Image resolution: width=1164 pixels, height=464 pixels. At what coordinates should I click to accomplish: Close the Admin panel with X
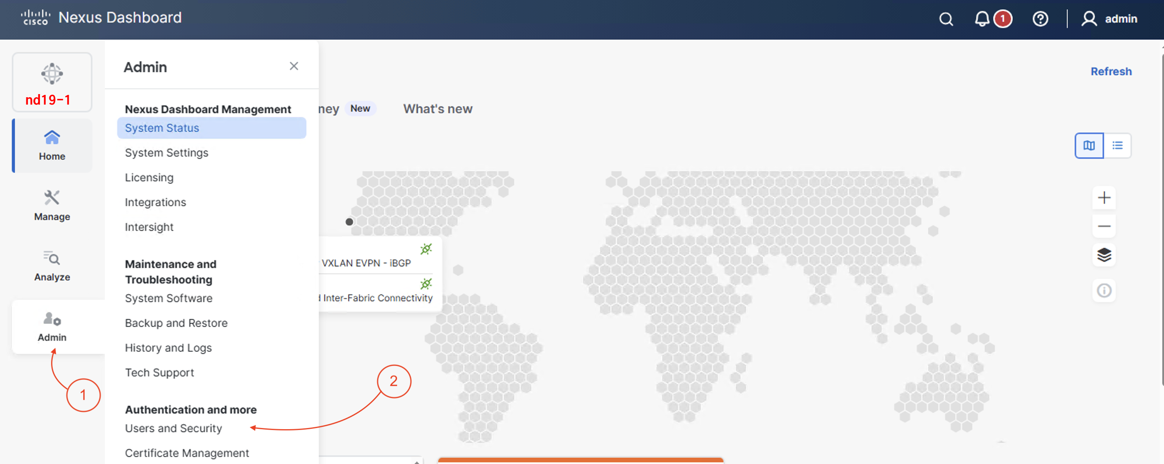pos(294,66)
